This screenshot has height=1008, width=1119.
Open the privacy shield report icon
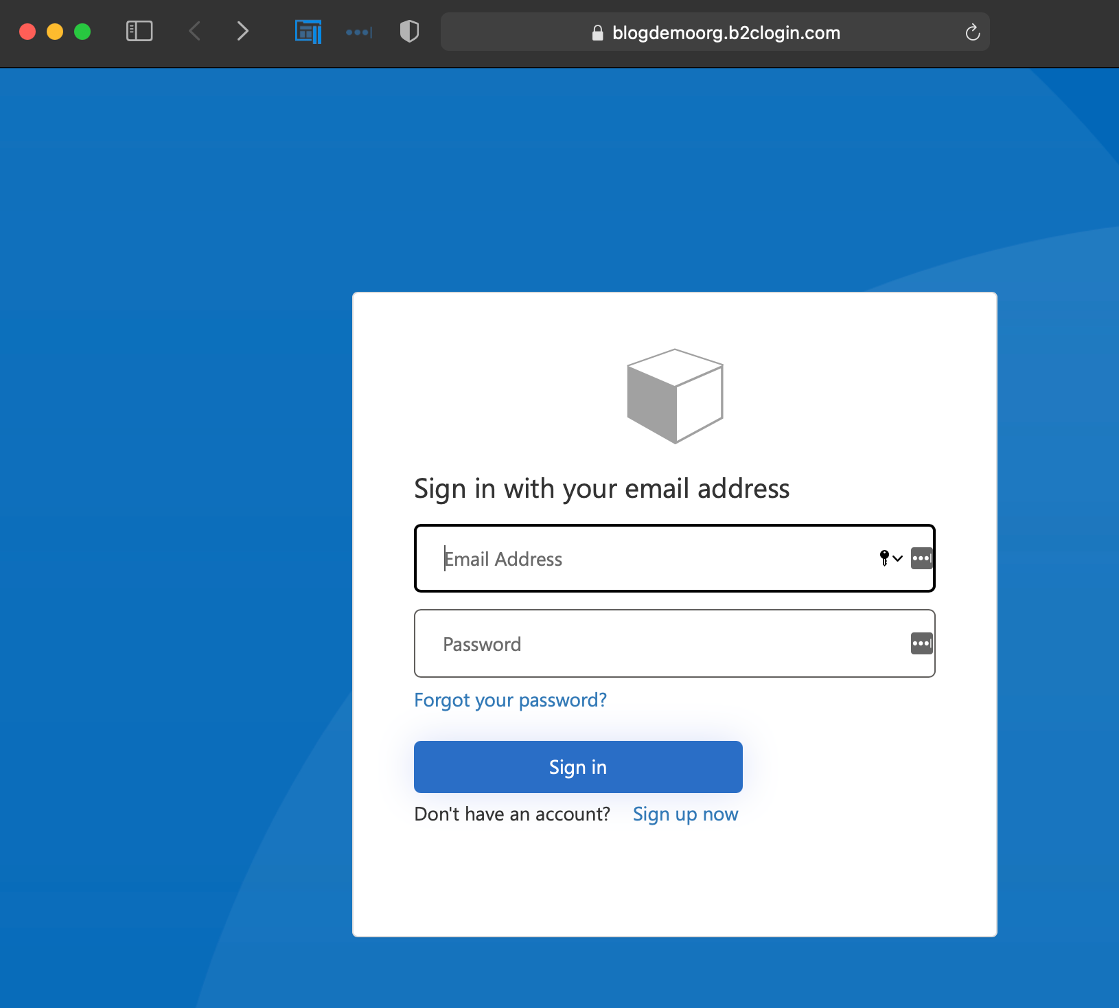pos(409,31)
